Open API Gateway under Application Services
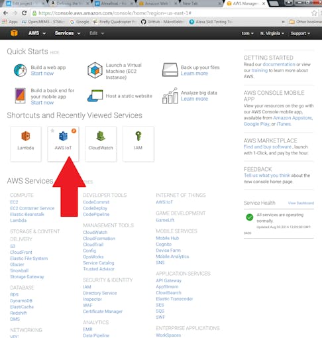 pos(168,280)
